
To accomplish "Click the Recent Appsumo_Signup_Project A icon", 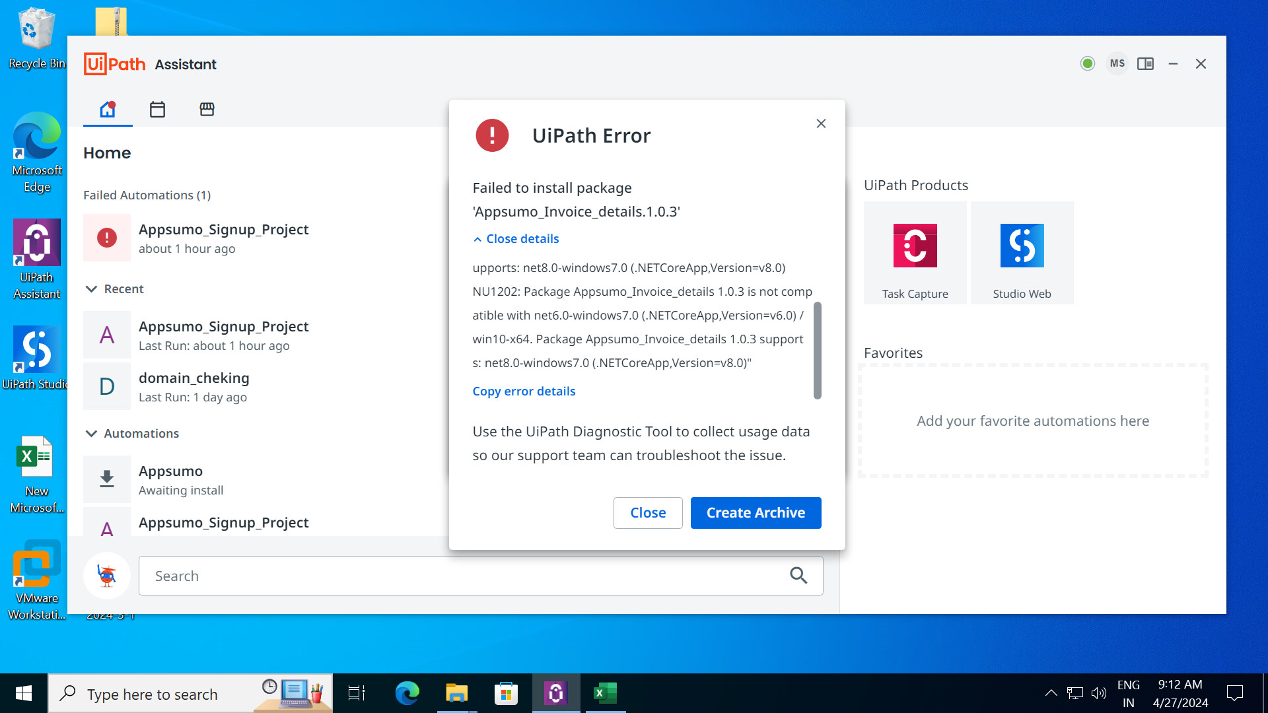I will (x=107, y=335).
